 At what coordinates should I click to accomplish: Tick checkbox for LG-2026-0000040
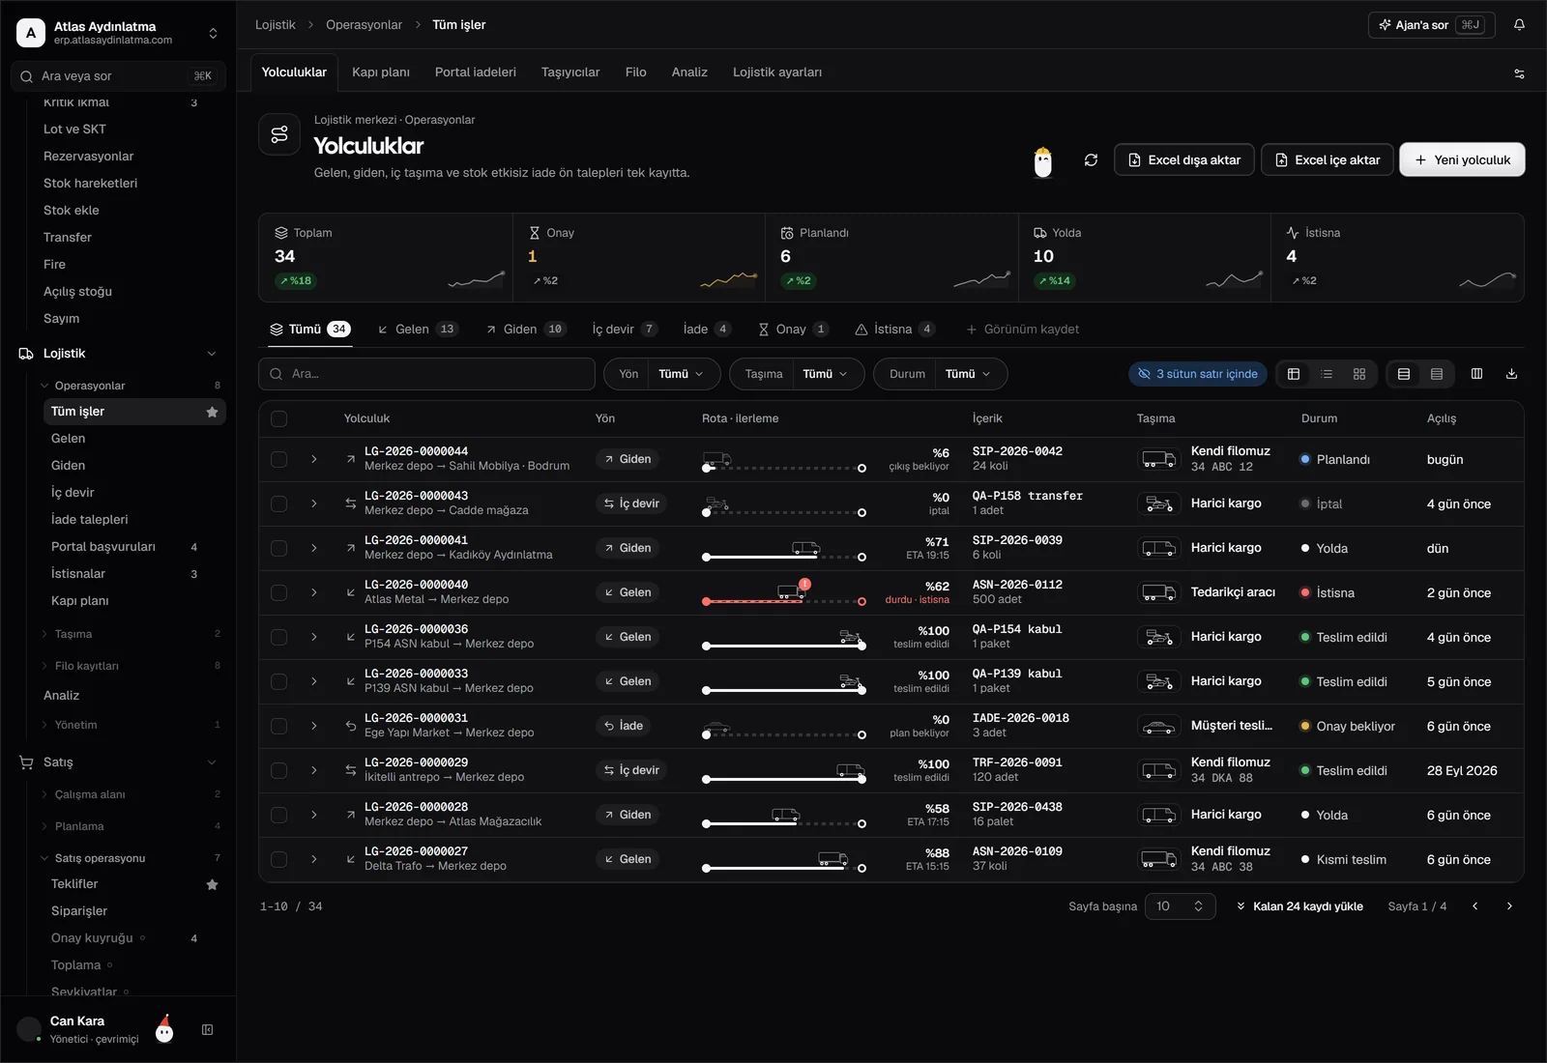279,593
